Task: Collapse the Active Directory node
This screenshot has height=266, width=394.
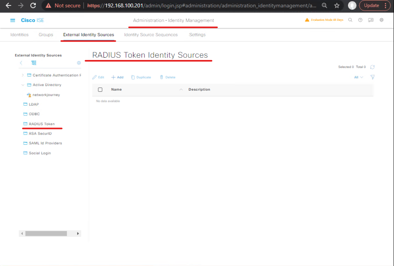Action: pyautogui.click(x=23, y=85)
